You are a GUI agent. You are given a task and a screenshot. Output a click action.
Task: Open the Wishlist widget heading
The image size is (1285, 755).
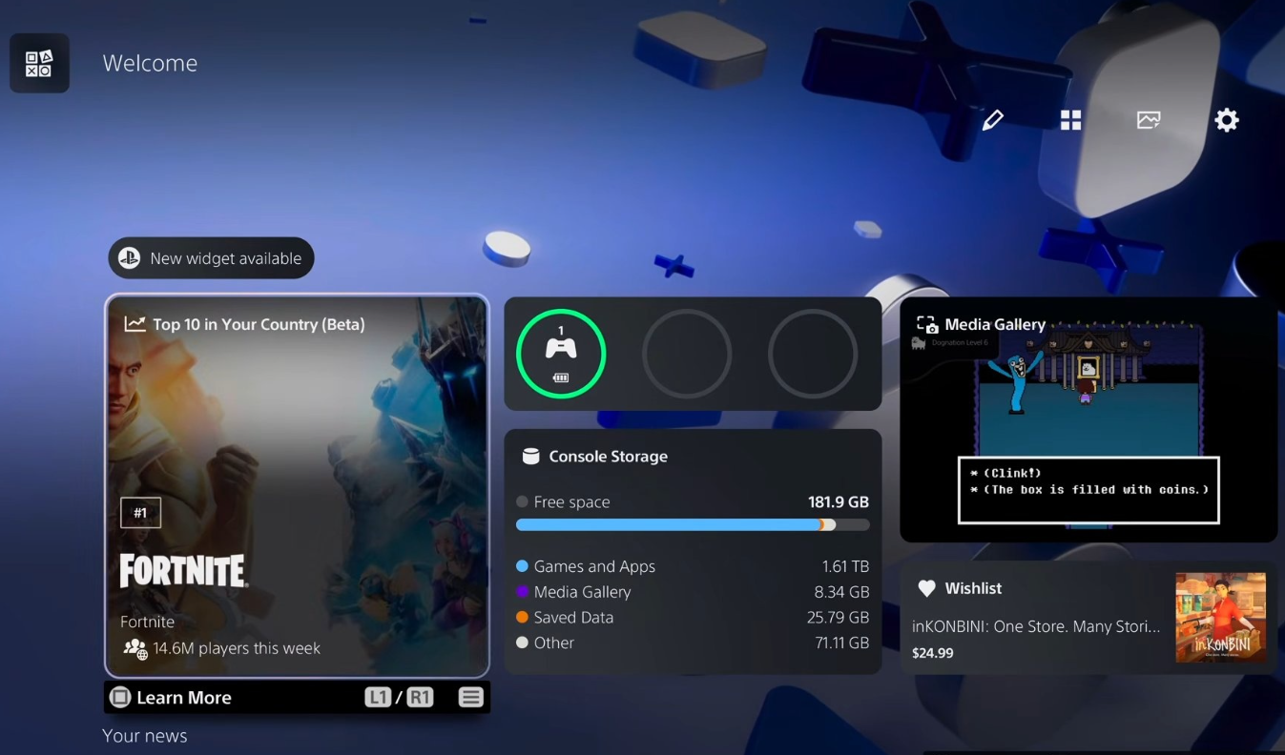coord(973,588)
